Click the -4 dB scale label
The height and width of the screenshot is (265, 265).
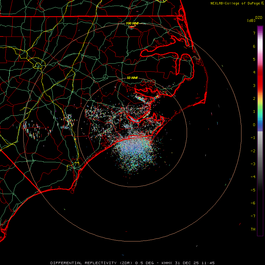tap(253, 177)
